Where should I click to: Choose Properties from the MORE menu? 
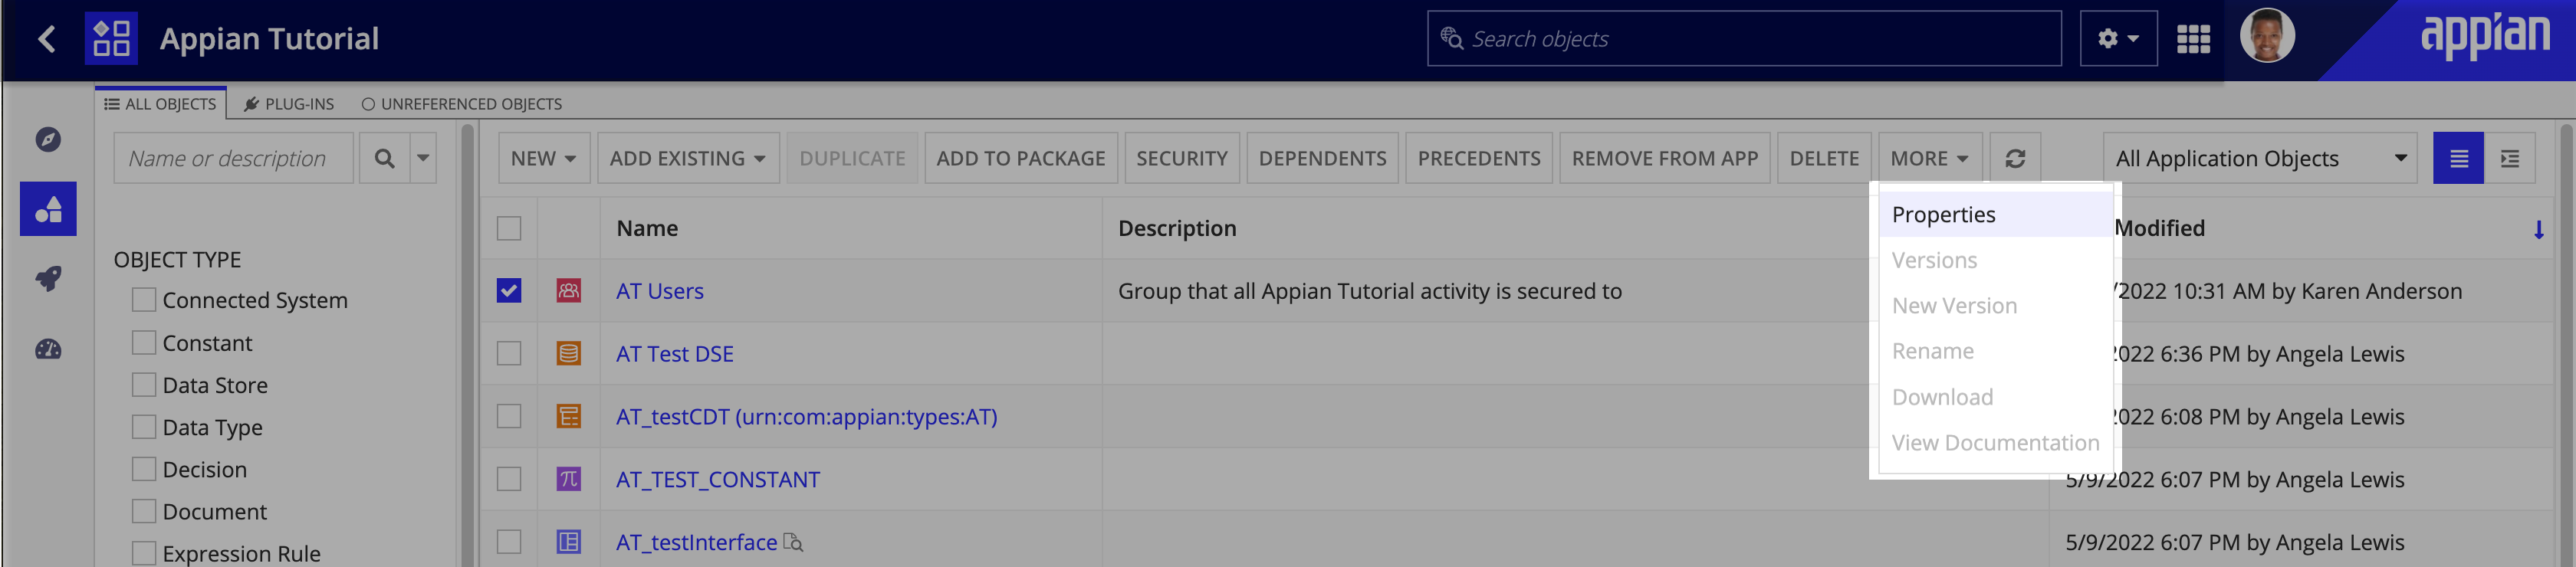(x=1994, y=214)
